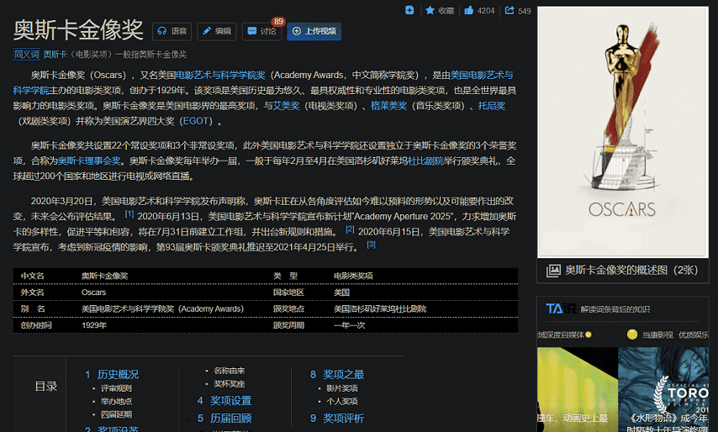The height and width of the screenshot is (432, 718).
Task: Jump to 奖项设置 section in contents
Action: (230, 401)
